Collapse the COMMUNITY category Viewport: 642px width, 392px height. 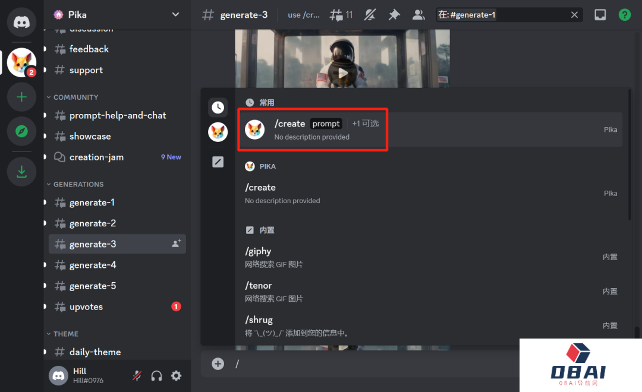[x=75, y=97]
